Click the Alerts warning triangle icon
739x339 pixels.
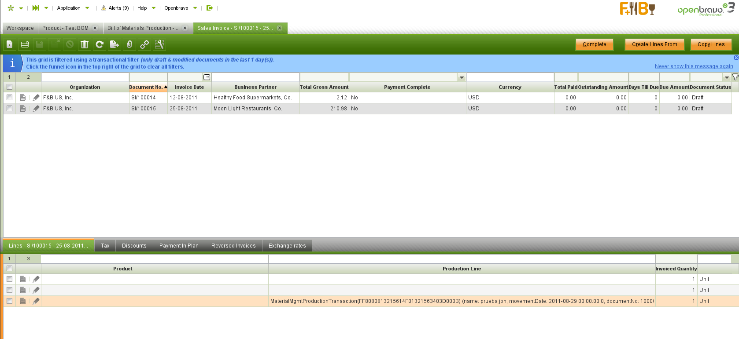click(x=103, y=8)
